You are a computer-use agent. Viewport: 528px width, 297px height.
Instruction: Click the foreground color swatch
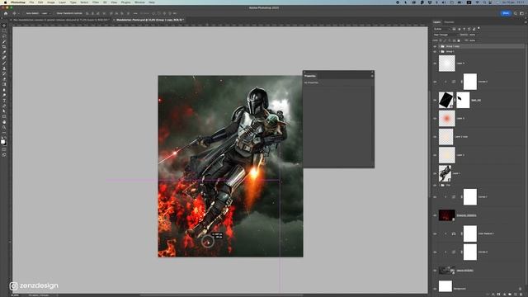tap(3, 141)
